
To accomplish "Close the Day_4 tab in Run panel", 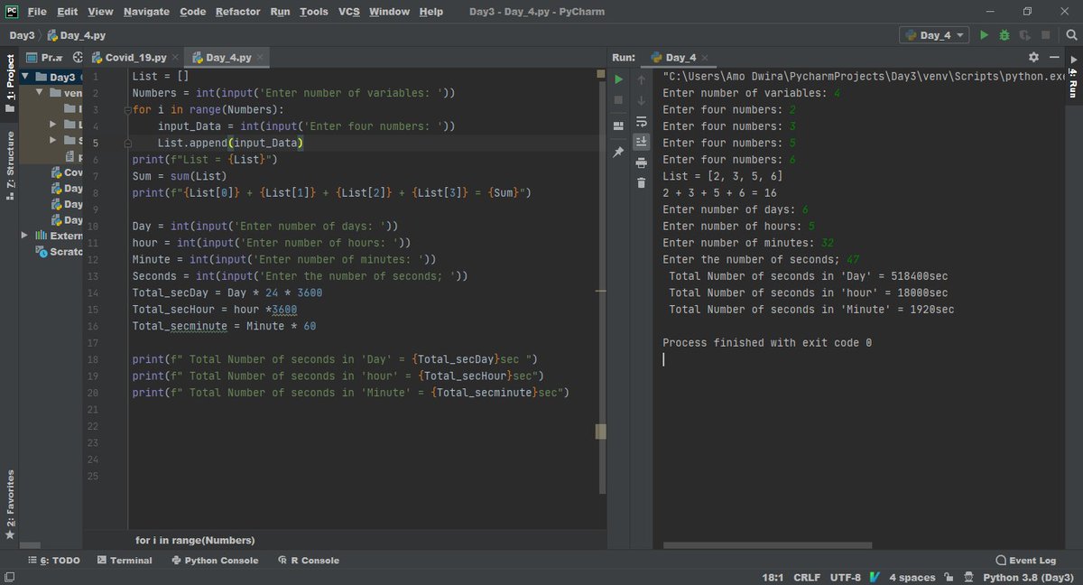I will [x=706, y=57].
